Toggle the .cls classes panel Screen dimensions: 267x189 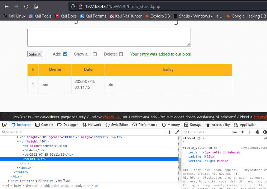coord(242,132)
